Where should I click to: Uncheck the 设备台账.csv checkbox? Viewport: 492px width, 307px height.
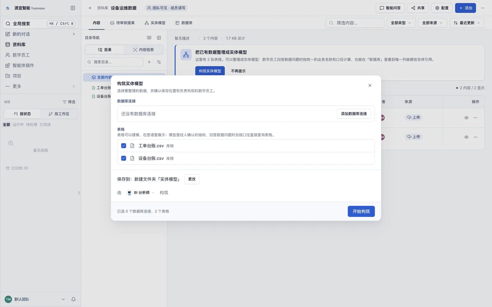coord(124,158)
